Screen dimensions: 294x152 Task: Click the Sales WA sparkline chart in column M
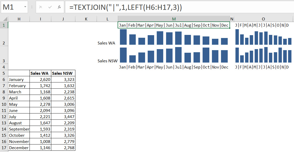click(174, 37)
